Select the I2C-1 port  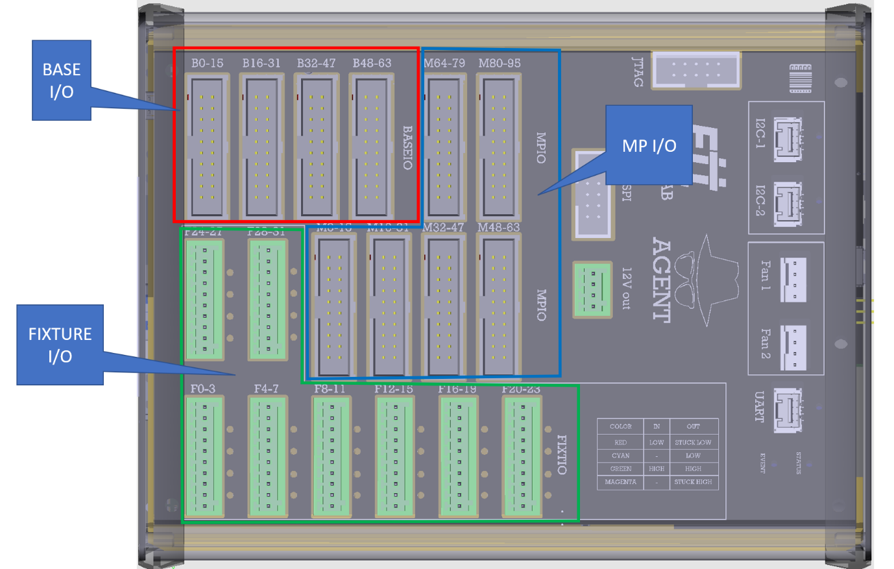(x=788, y=139)
